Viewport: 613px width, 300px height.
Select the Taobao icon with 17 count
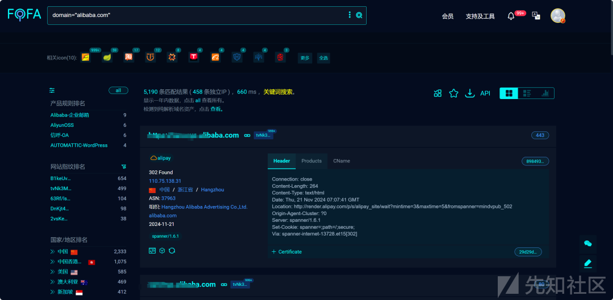click(x=129, y=57)
